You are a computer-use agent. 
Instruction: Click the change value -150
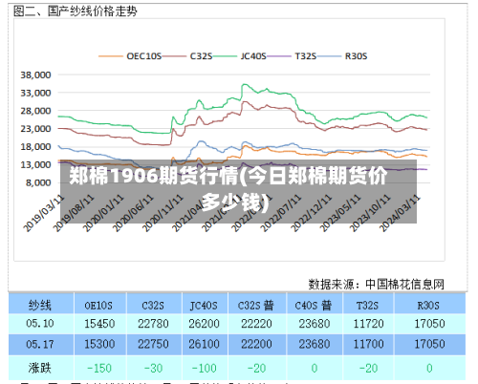99,369
